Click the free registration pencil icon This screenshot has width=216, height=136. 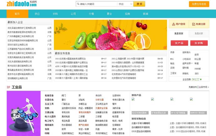(193, 24)
